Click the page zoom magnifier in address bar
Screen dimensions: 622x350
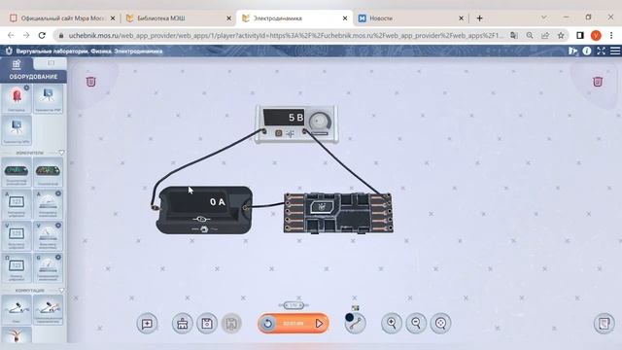[x=530, y=35]
